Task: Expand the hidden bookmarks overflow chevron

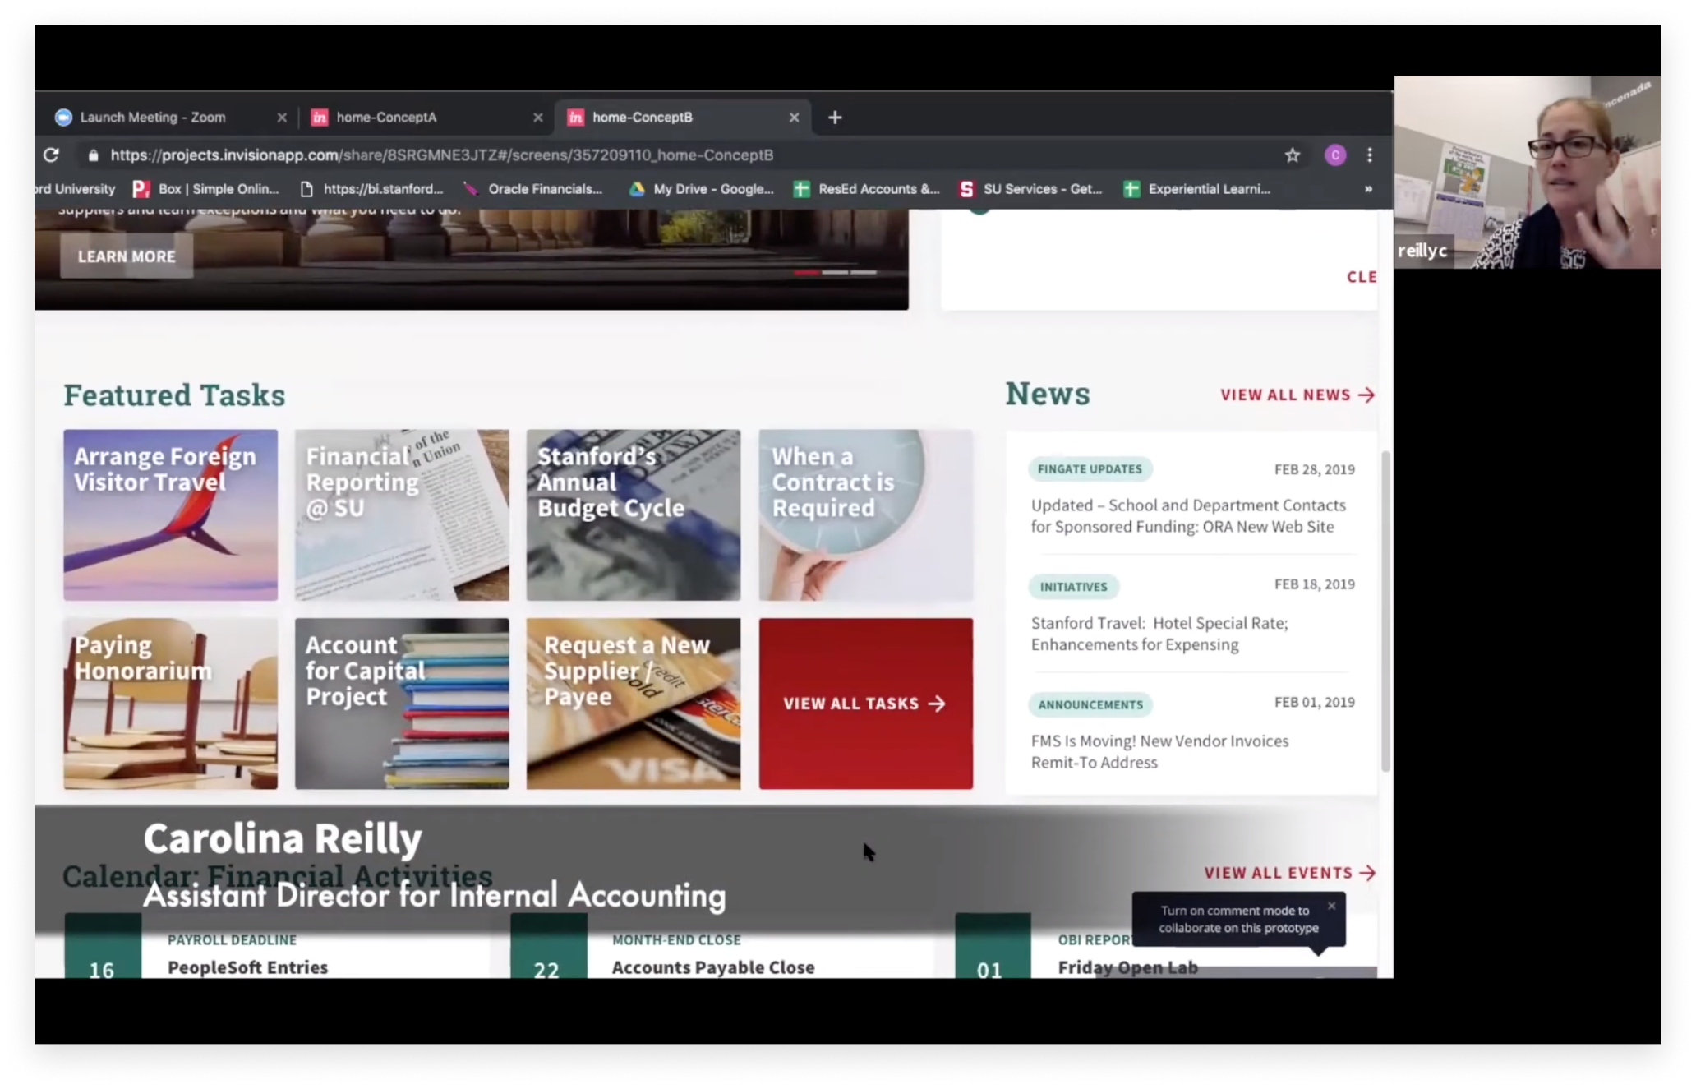Action: [1368, 189]
